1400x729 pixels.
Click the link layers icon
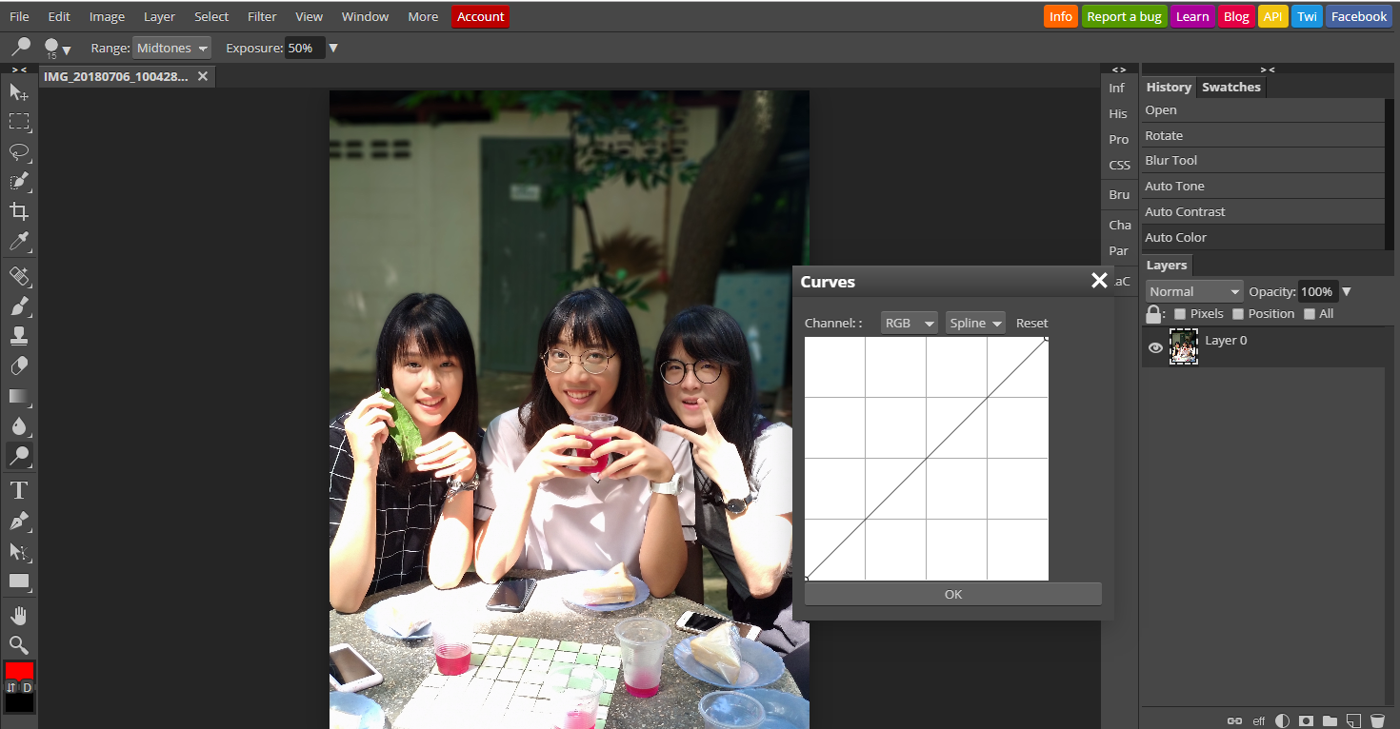(x=1234, y=720)
